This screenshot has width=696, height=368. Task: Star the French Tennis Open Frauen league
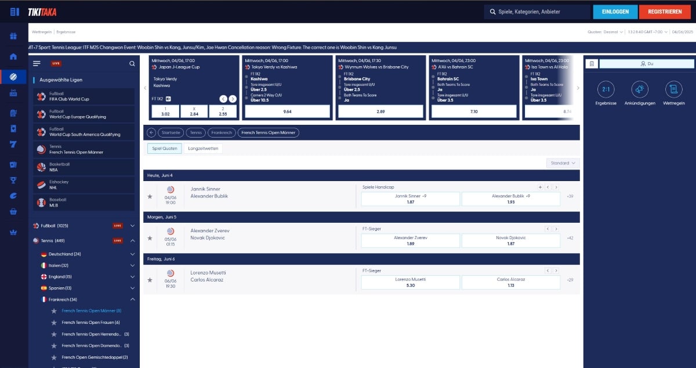click(54, 323)
